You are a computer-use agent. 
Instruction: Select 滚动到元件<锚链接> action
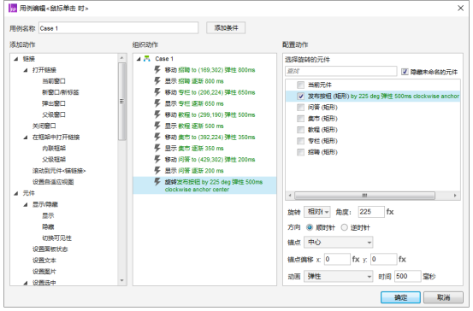(x=59, y=171)
